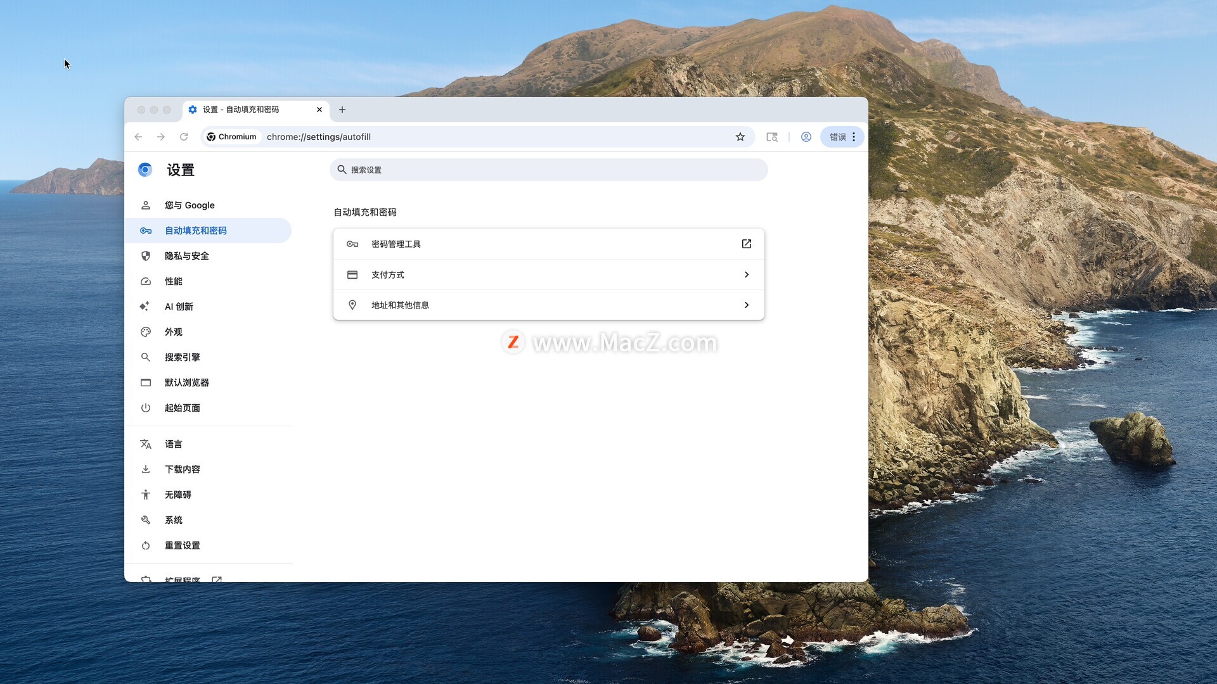The width and height of the screenshot is (1217, 684).
Task: Open 下载内容 settings
Action: tap(208, 469)
